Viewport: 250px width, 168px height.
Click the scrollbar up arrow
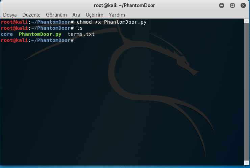[x=247, y=21]
